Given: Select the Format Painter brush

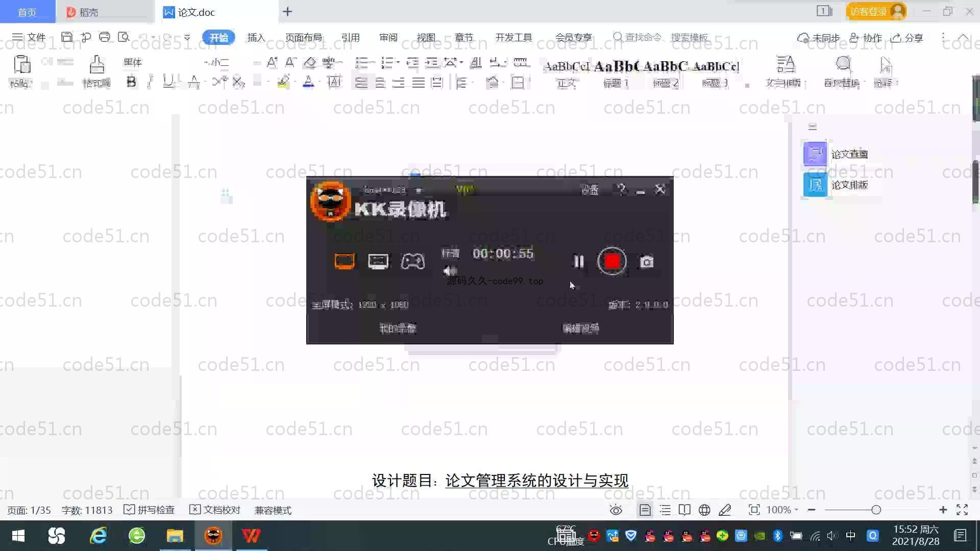Looking at the screenshot, I should (96, 65).
